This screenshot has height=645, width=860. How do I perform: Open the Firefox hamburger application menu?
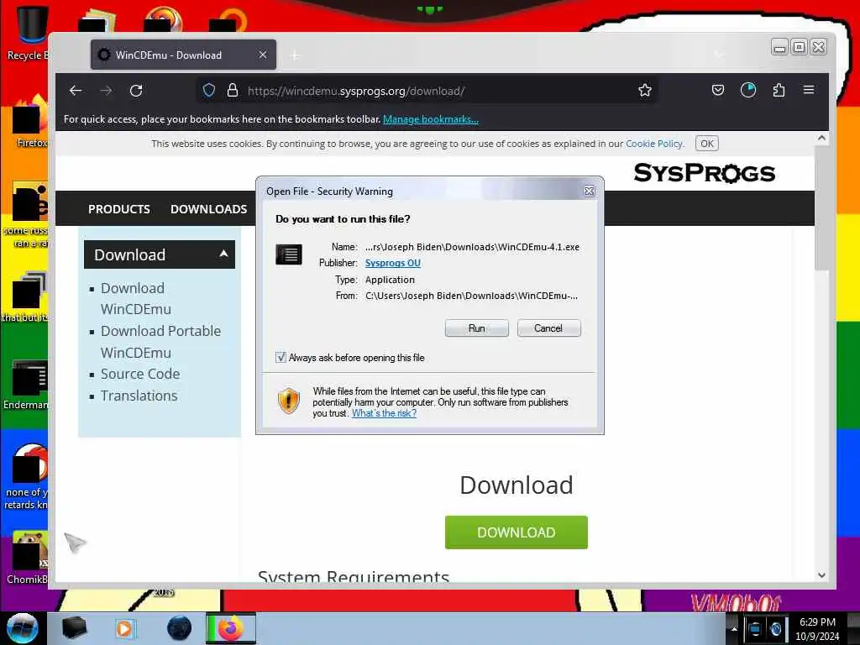[809, 90]
